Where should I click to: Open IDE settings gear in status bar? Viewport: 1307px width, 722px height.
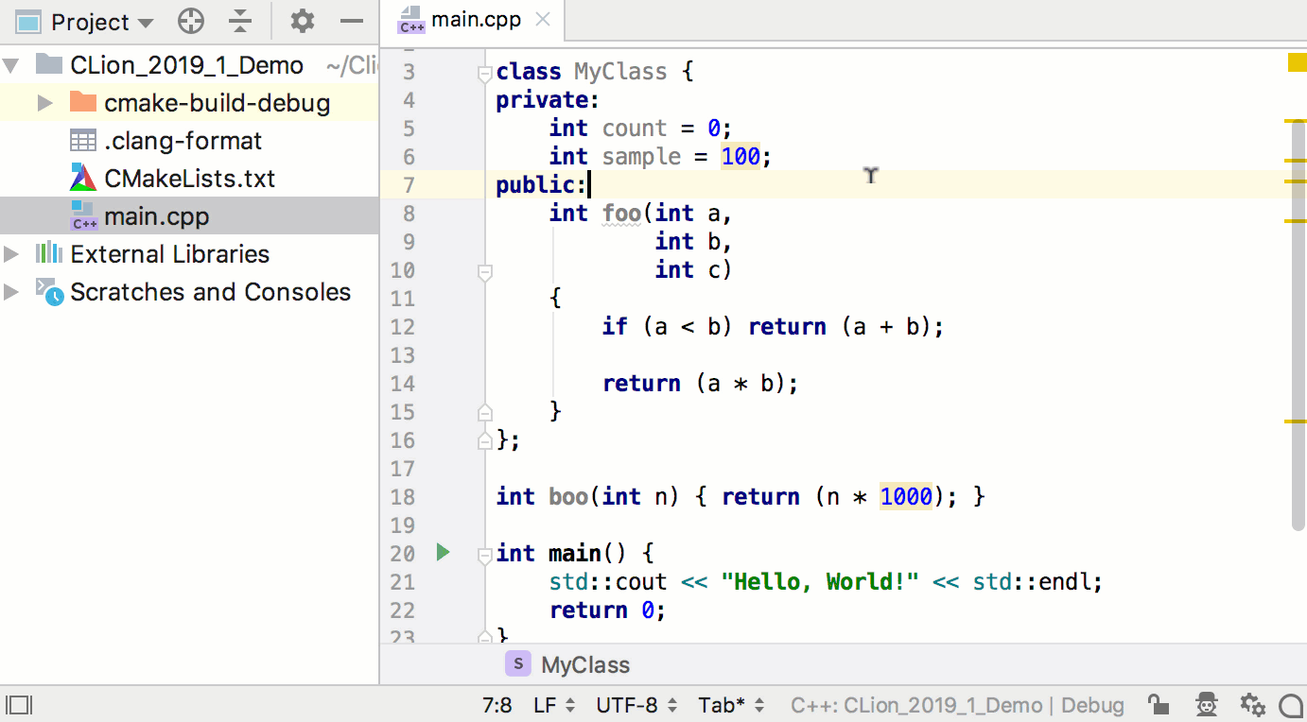[x=1252, y=705]
